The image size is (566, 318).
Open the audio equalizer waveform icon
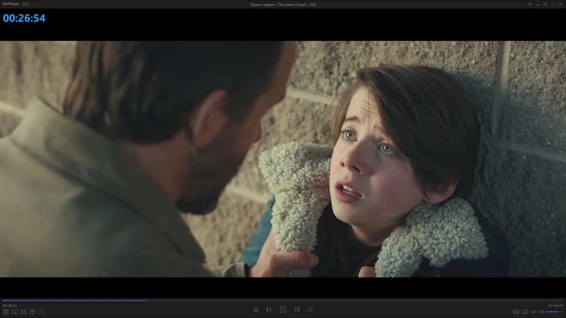tap(534, 312)
